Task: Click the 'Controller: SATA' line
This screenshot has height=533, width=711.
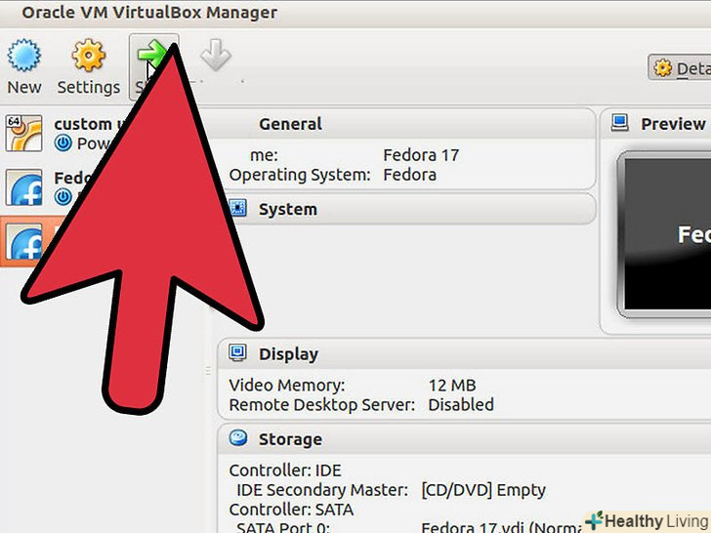Action: pyautogui.click(x=291, y=510)
